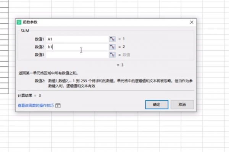Click the 数值2 field label in the SUM group

[39, 47]
